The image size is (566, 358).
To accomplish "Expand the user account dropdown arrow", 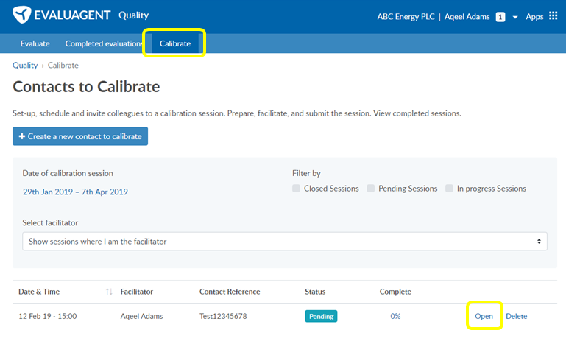I will [515, 17].
